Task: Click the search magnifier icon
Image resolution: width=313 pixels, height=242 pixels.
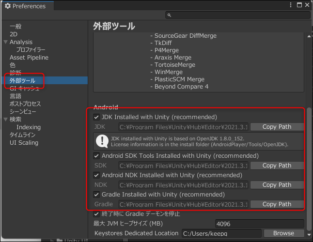Action: [169, 15]
